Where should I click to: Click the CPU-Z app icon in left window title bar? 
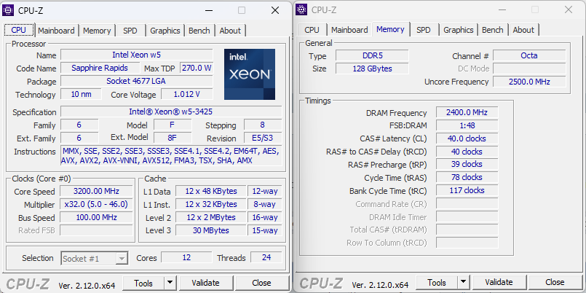[8, 10]
